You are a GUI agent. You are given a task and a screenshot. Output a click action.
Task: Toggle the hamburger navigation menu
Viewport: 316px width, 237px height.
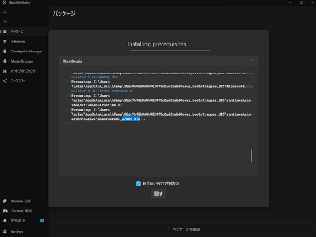click(x=5, y=22)
